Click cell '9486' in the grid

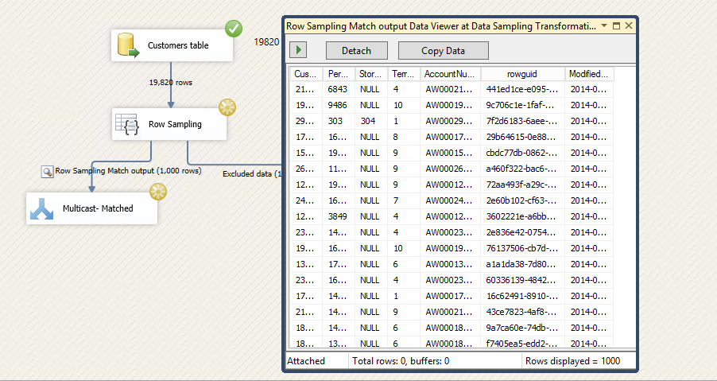point(338,106)
